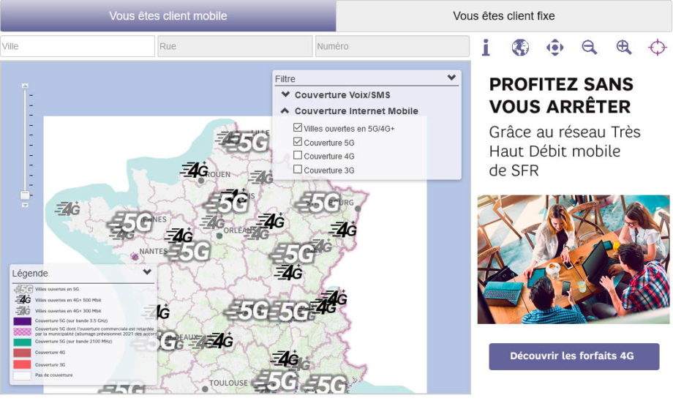Click the purple 5G 3.5 GHz legend swatch

coord(23,321)
